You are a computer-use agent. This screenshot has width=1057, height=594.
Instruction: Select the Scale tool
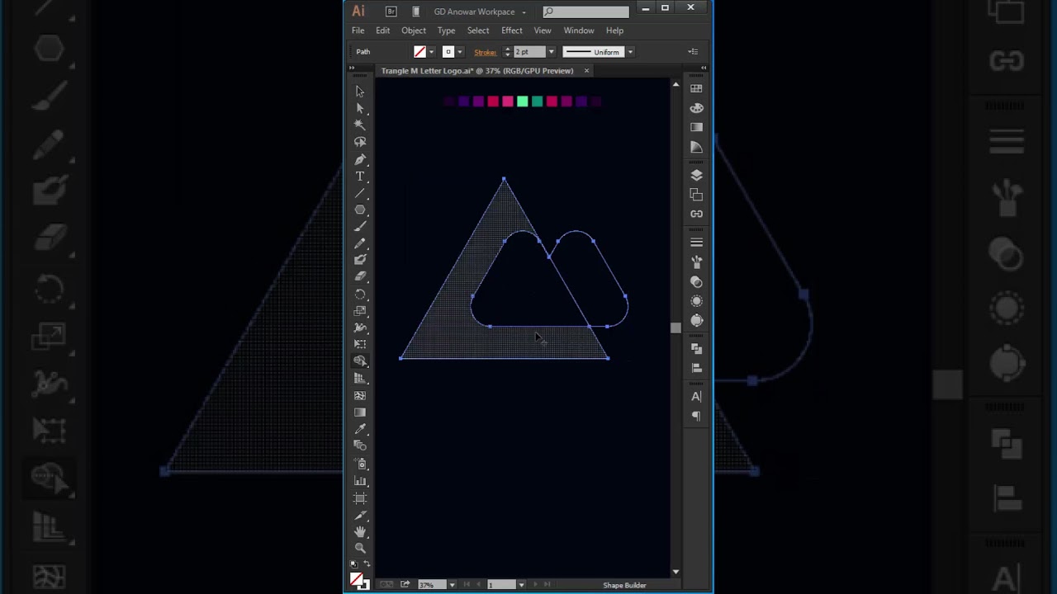point(360,311)
